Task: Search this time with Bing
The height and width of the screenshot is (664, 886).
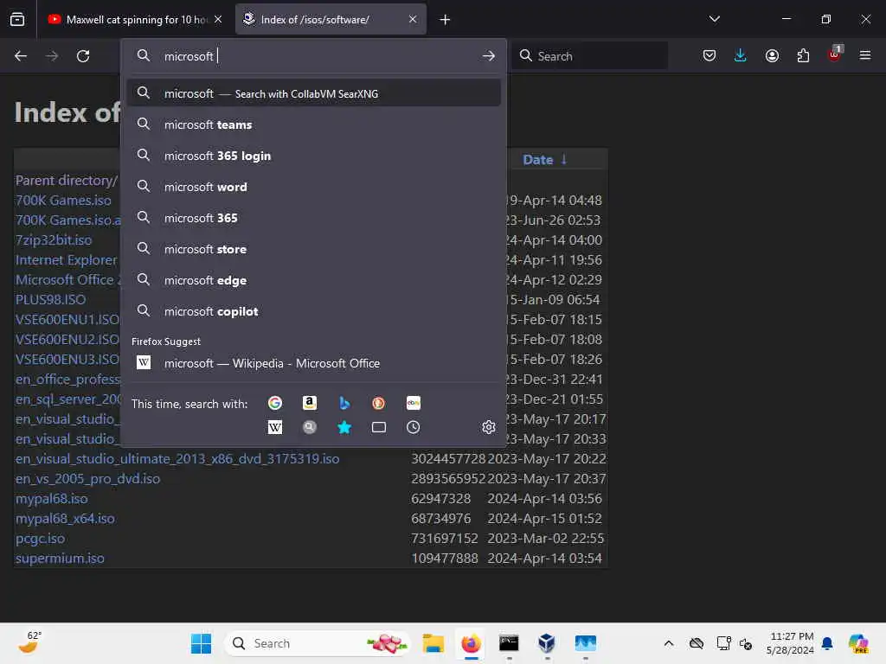Action: coord(344,403)
